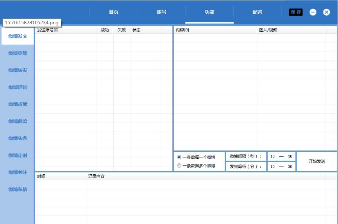Screen dimensions: 338x224
Task: Click the 时间 log column header
Action: point(61,176)
